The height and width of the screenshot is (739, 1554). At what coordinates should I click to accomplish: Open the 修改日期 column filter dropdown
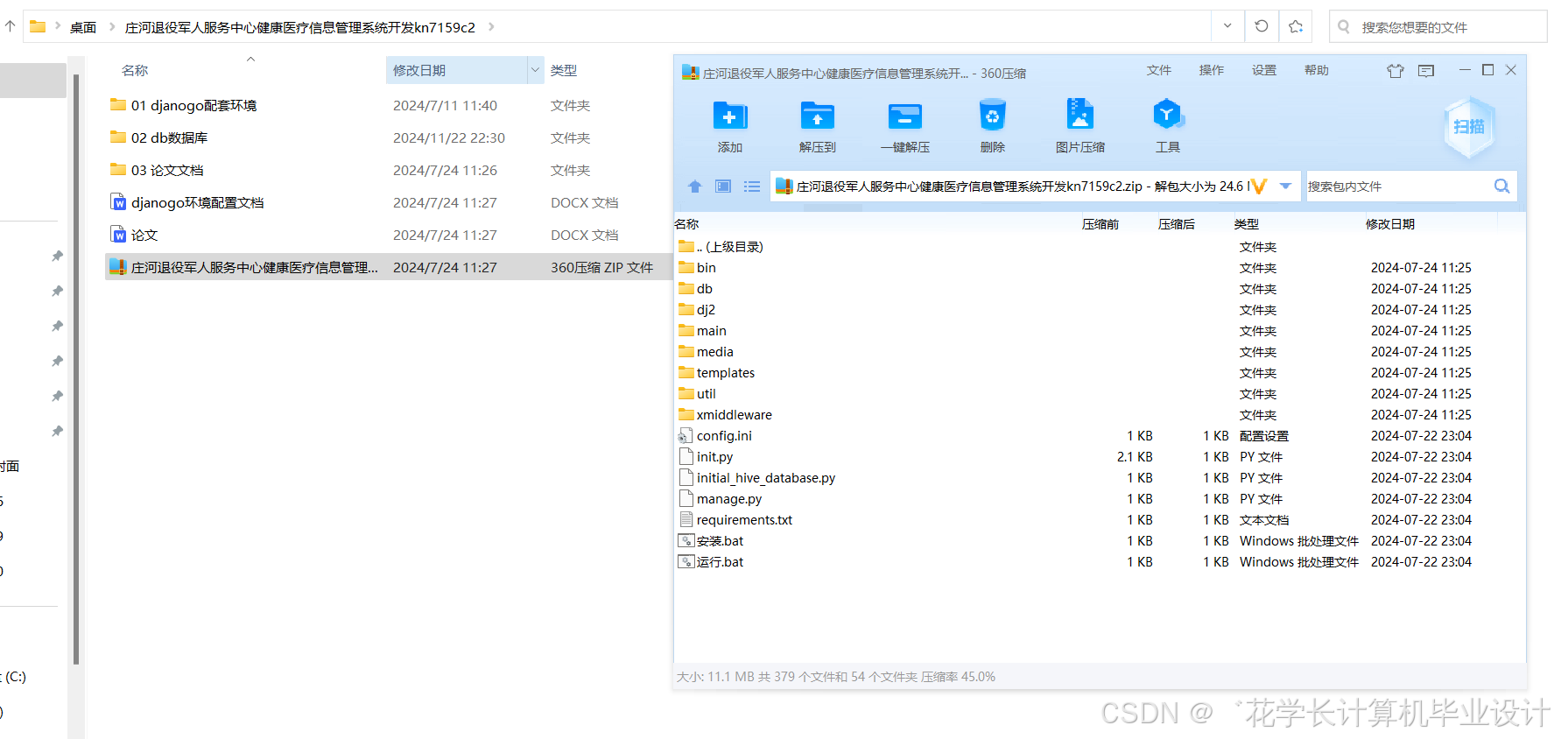tap(535, 70)
